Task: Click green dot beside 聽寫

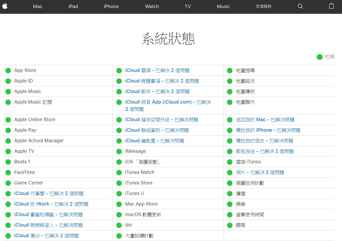Action: point(230,225)
